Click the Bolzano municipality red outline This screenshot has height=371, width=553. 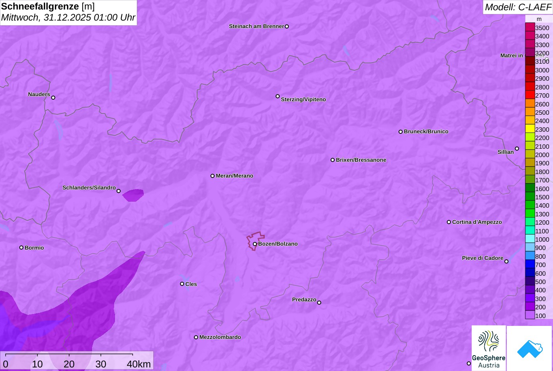point(256,241)
